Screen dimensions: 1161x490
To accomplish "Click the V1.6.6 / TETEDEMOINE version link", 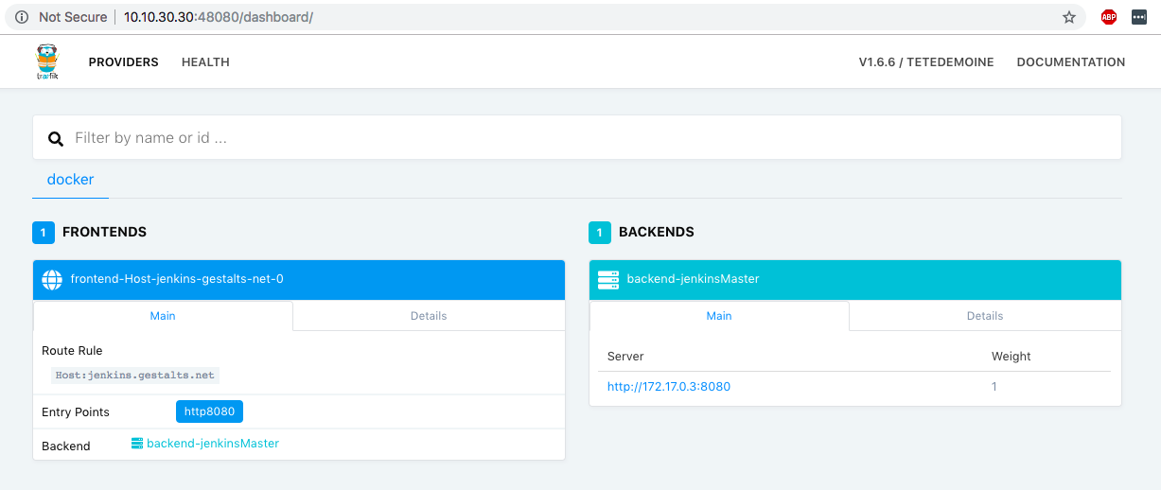I will pos(926,62).
